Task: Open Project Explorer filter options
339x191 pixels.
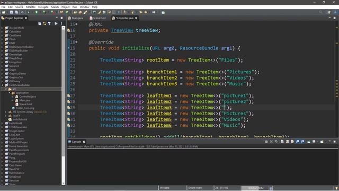Action: 49,23
